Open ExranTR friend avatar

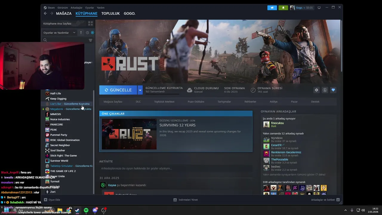point(266,146)
